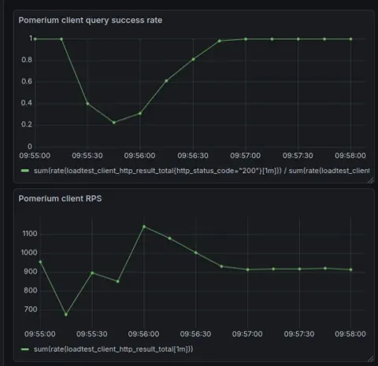378x366 pixels.
Task: Open the Pomerium client RPS panel title
Action: [x=60, y=198]
